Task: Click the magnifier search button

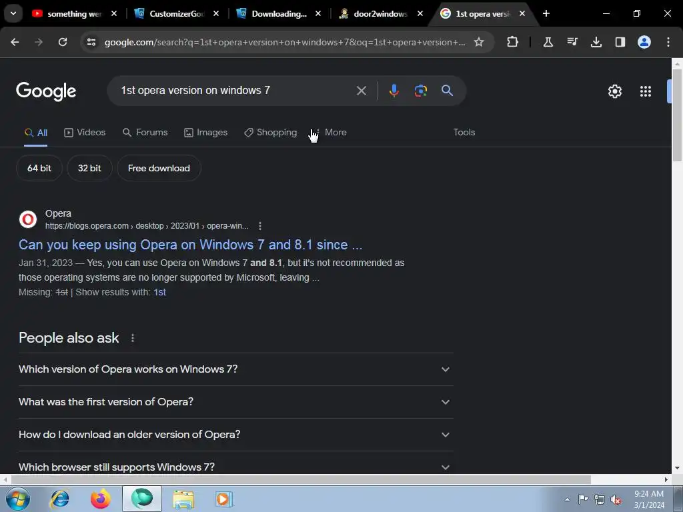Action: tap(447, 91)
